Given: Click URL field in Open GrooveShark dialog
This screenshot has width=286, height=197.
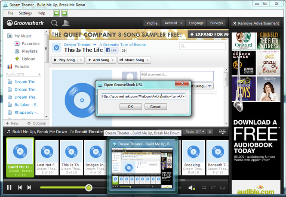Looking at the screenshot, I should [143, 96].
